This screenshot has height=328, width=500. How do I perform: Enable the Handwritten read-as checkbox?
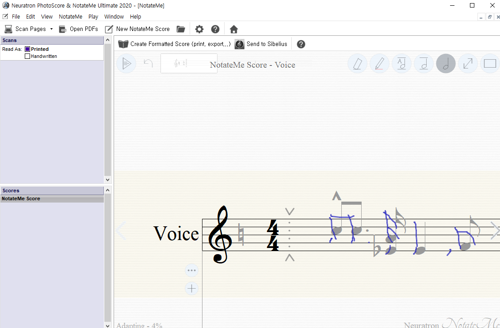27,56
